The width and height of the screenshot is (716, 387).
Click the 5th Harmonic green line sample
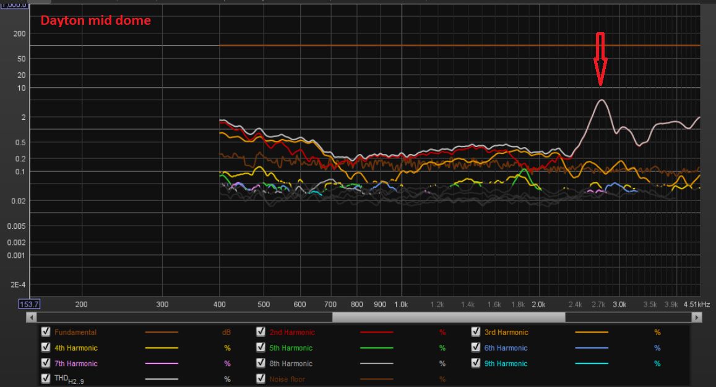pyautogui.click(x=377, y=348)
